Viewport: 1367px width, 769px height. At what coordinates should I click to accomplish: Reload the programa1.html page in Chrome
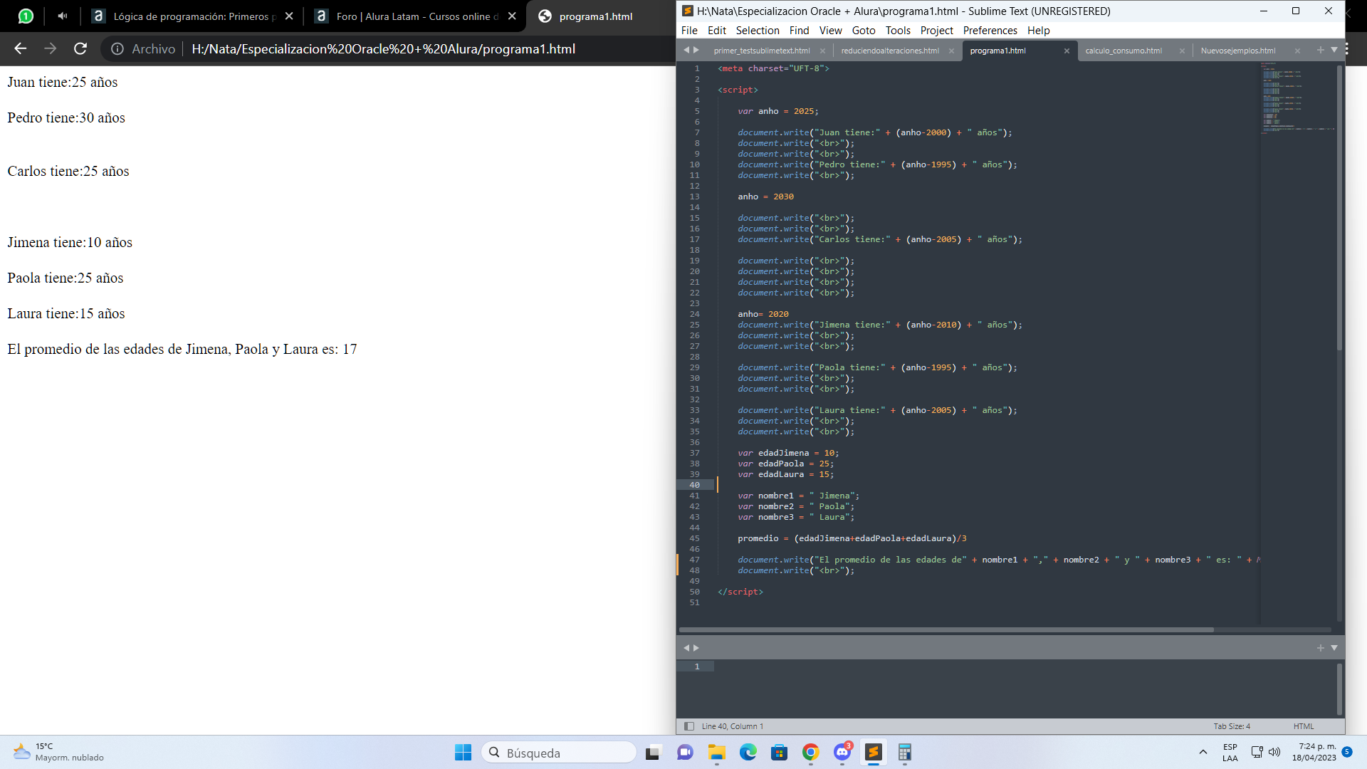point(80,48)
